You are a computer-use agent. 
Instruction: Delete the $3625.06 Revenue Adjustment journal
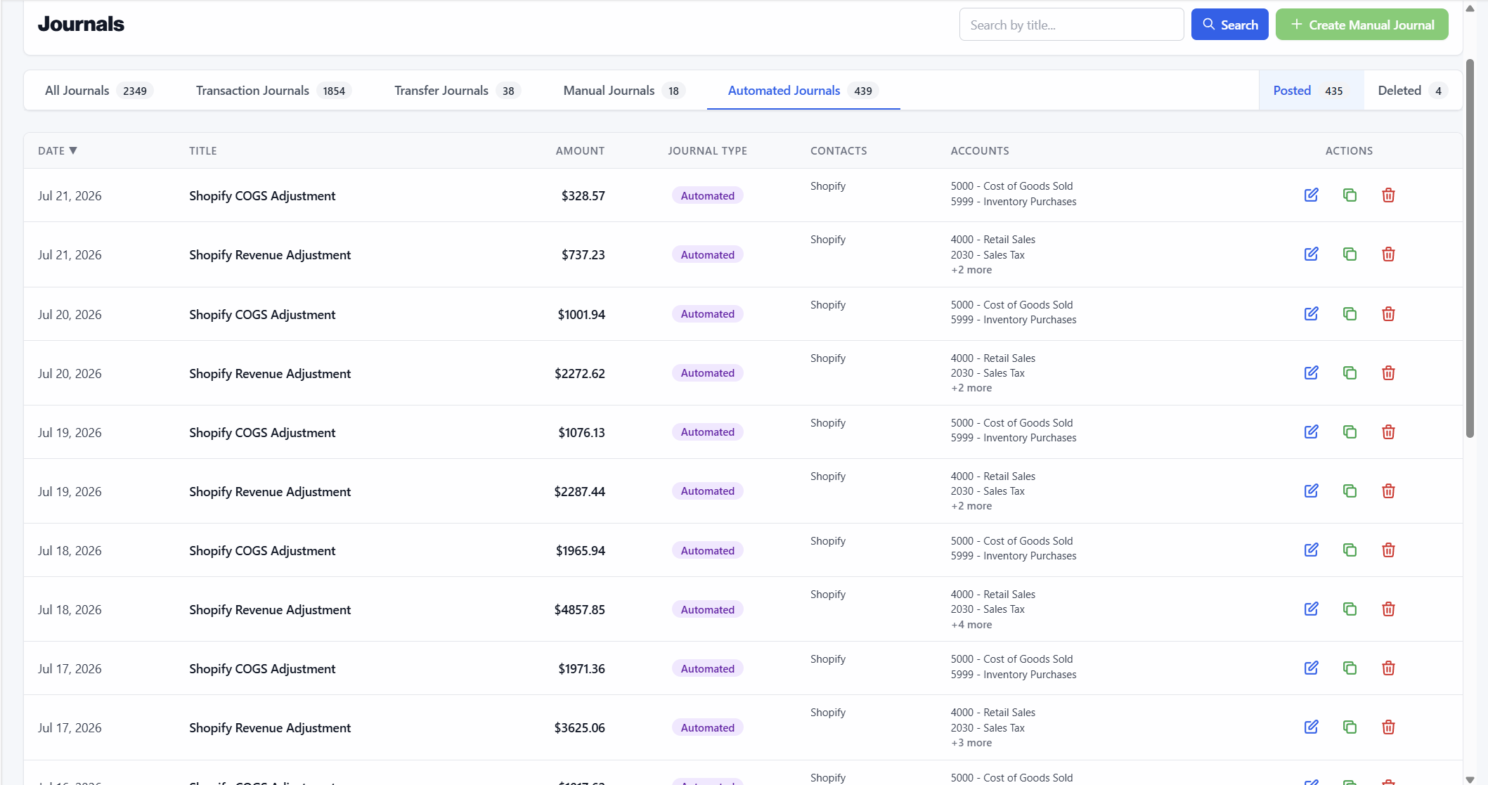[1388, 727]
